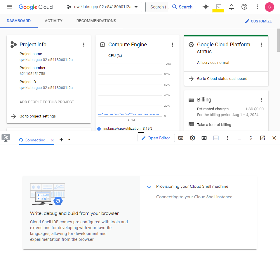280x279 pixels.
Task: Click Connecting to your Cloud Shell instance text
Action: pos(194,197)
